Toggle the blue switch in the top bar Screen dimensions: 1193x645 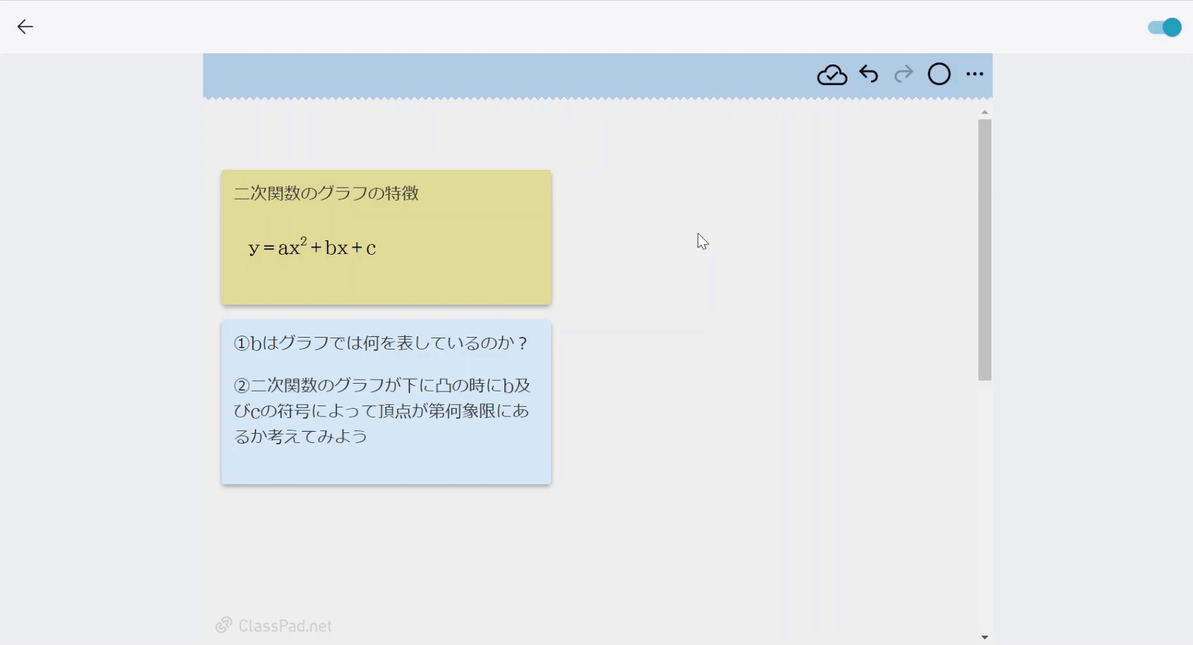1163,27
